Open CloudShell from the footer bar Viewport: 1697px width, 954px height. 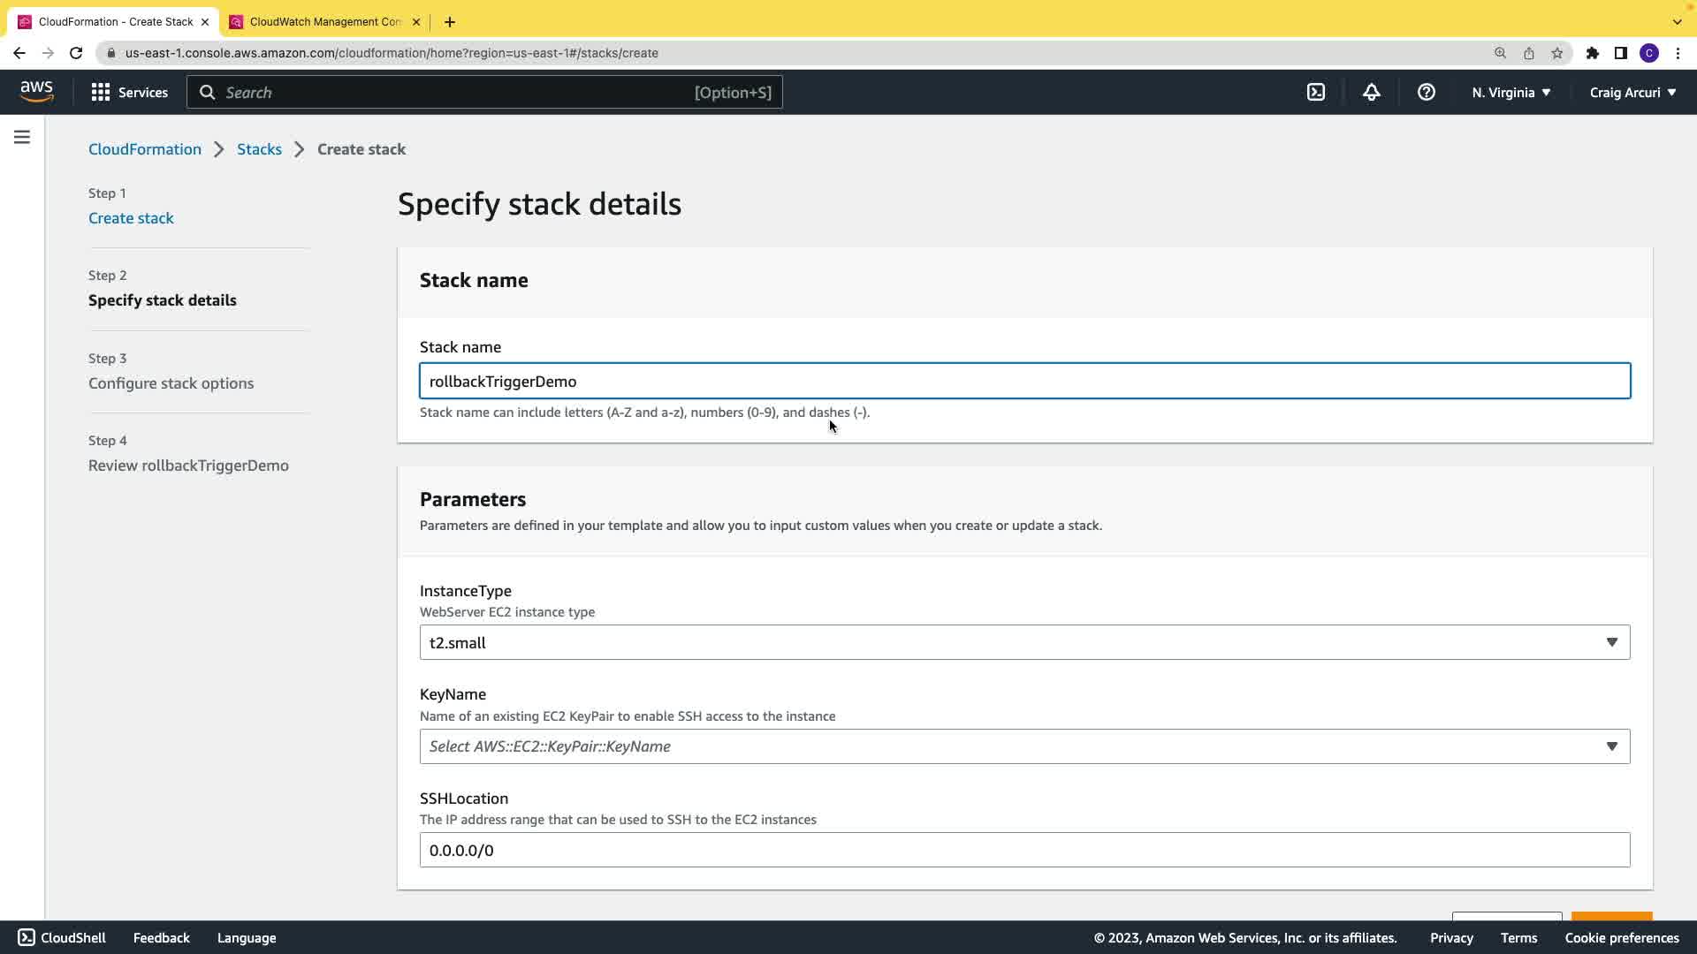[x=62, y=937]
